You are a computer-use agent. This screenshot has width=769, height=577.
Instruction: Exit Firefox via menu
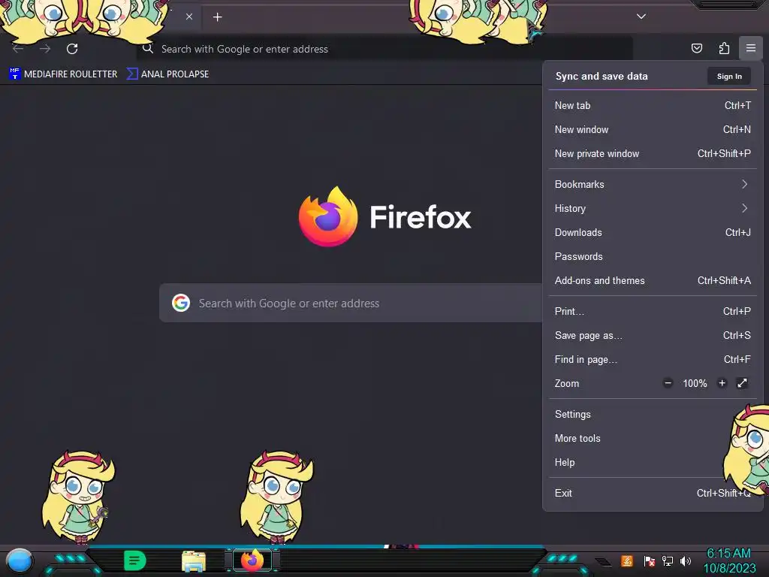tap(653, 493)
